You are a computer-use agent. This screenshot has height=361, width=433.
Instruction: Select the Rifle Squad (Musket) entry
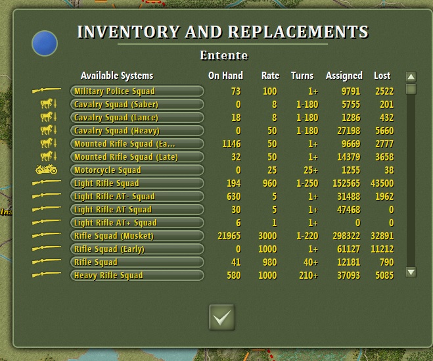137,236
